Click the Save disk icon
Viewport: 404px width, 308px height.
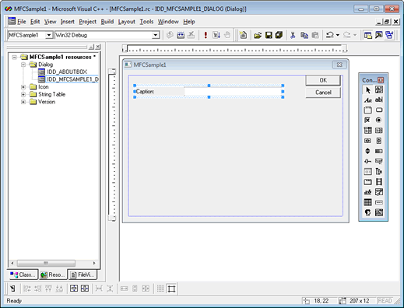269,35
